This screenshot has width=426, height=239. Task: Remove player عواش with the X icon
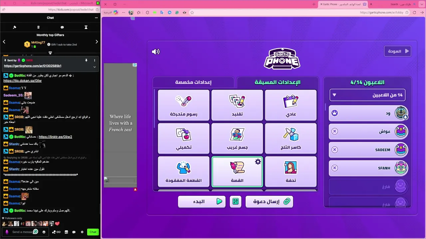click(335, 131)
